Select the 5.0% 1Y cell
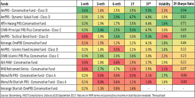 click(x=132, y=30)
